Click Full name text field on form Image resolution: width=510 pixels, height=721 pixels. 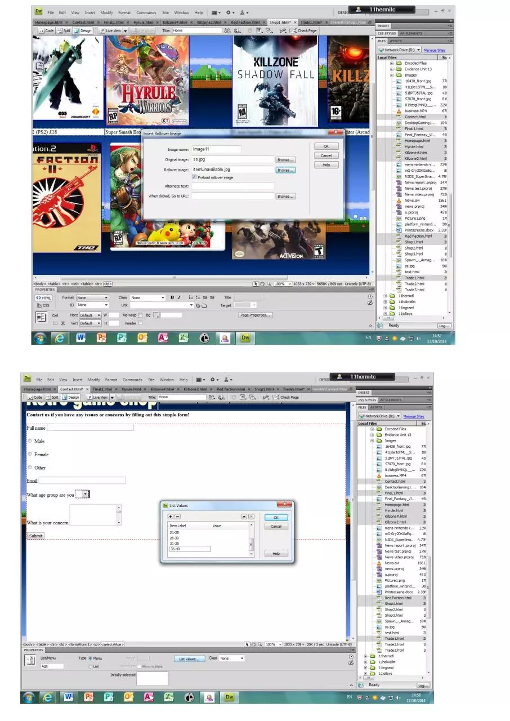pyautogui.click(x=91, y=428)
